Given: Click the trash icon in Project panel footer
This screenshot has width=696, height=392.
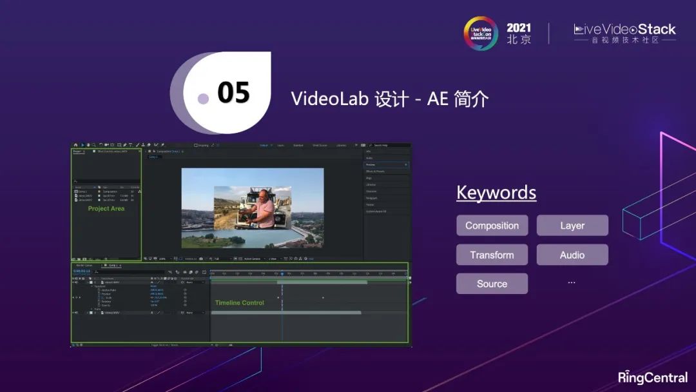Looking at the screenshot, I should [x=106, y=259].
